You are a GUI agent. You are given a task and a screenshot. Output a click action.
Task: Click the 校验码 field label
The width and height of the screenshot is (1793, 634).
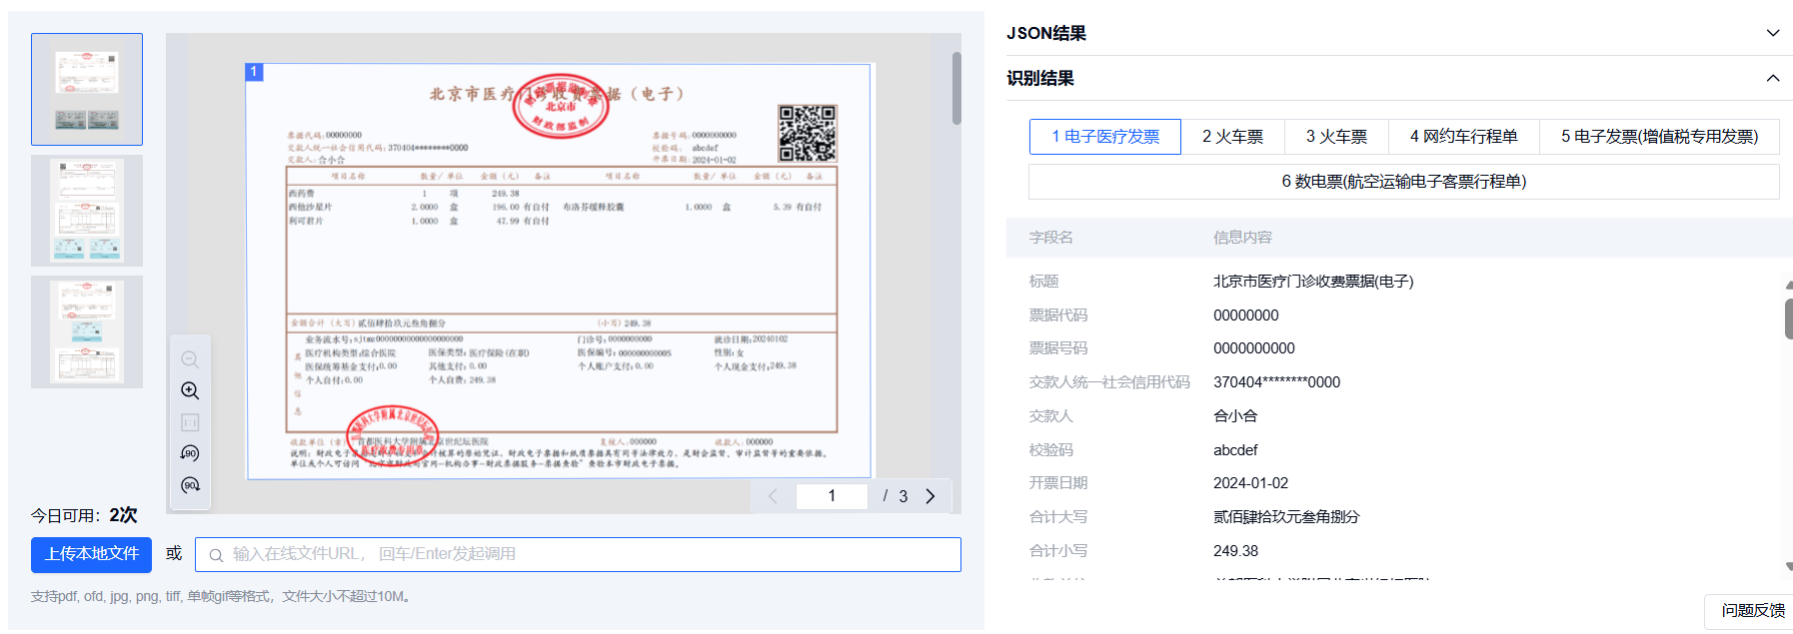pyautogui.click(x=1051, y=450)
